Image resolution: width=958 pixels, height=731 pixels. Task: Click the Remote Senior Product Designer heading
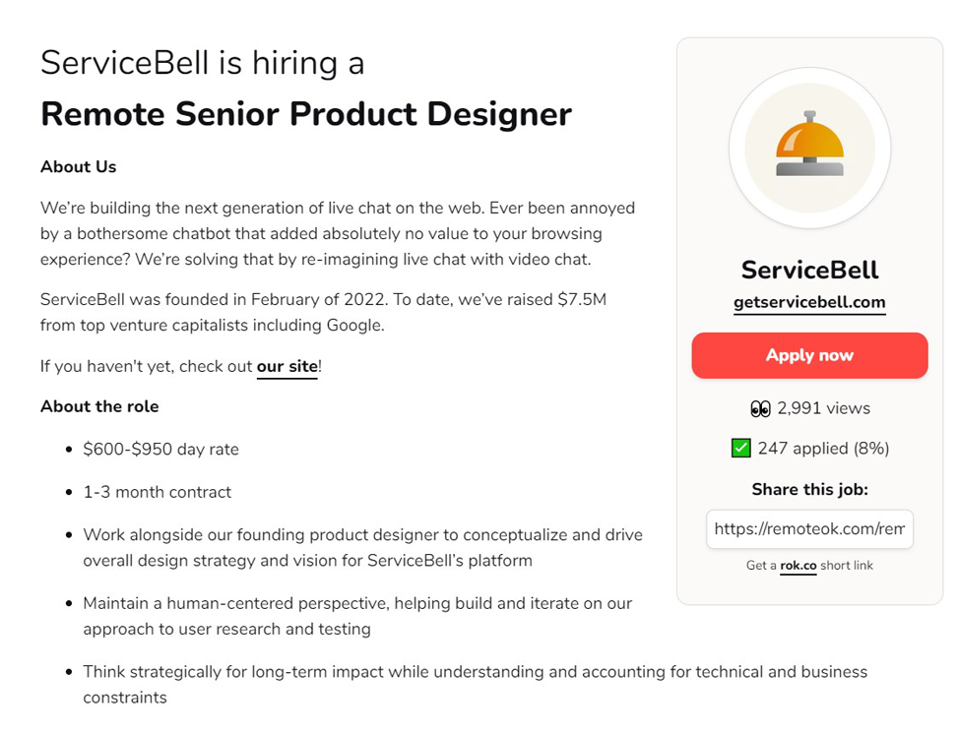306,114
